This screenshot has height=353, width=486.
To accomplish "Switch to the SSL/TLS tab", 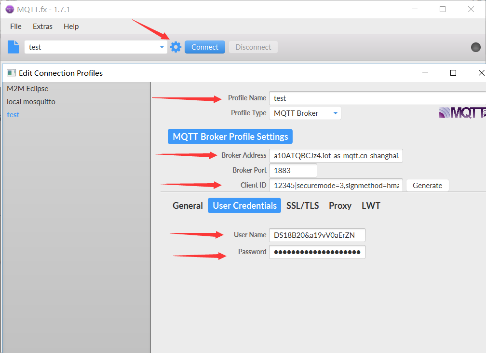I will click(302, 205).
